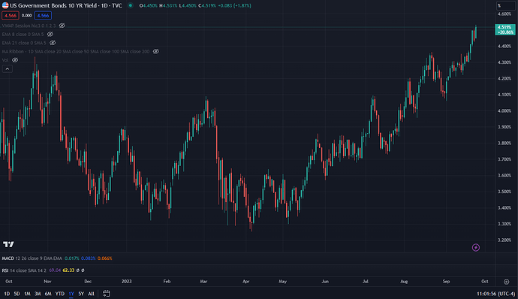The height and width of the screenshot is (299, 518).
Task: Select the 1Y time range
Action: tap(71, 294)
